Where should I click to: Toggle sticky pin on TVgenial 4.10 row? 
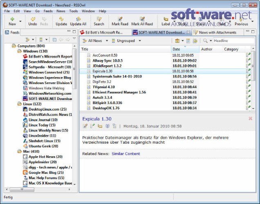248,87
